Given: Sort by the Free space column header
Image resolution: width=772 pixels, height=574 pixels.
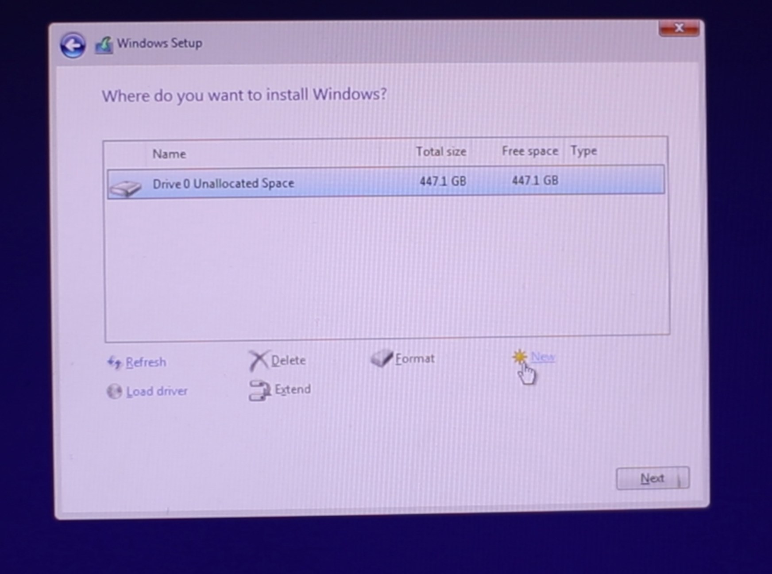Looking at the screenshot, I should click(530, 151).
